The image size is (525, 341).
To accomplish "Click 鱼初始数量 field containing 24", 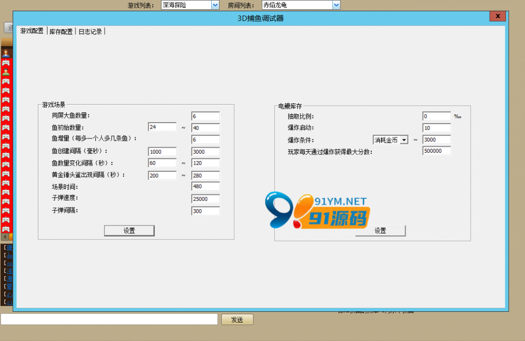I will click(x=162, y=127).
